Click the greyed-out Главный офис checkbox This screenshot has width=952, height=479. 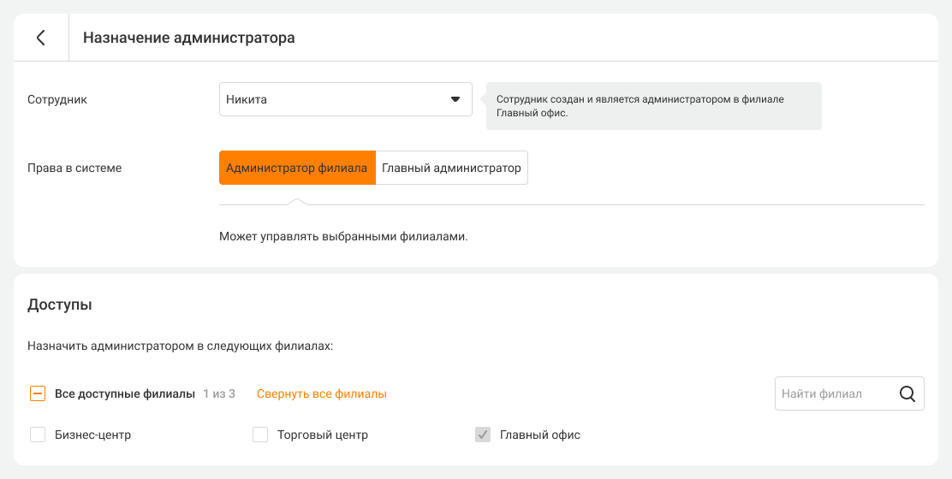(483, 435)
